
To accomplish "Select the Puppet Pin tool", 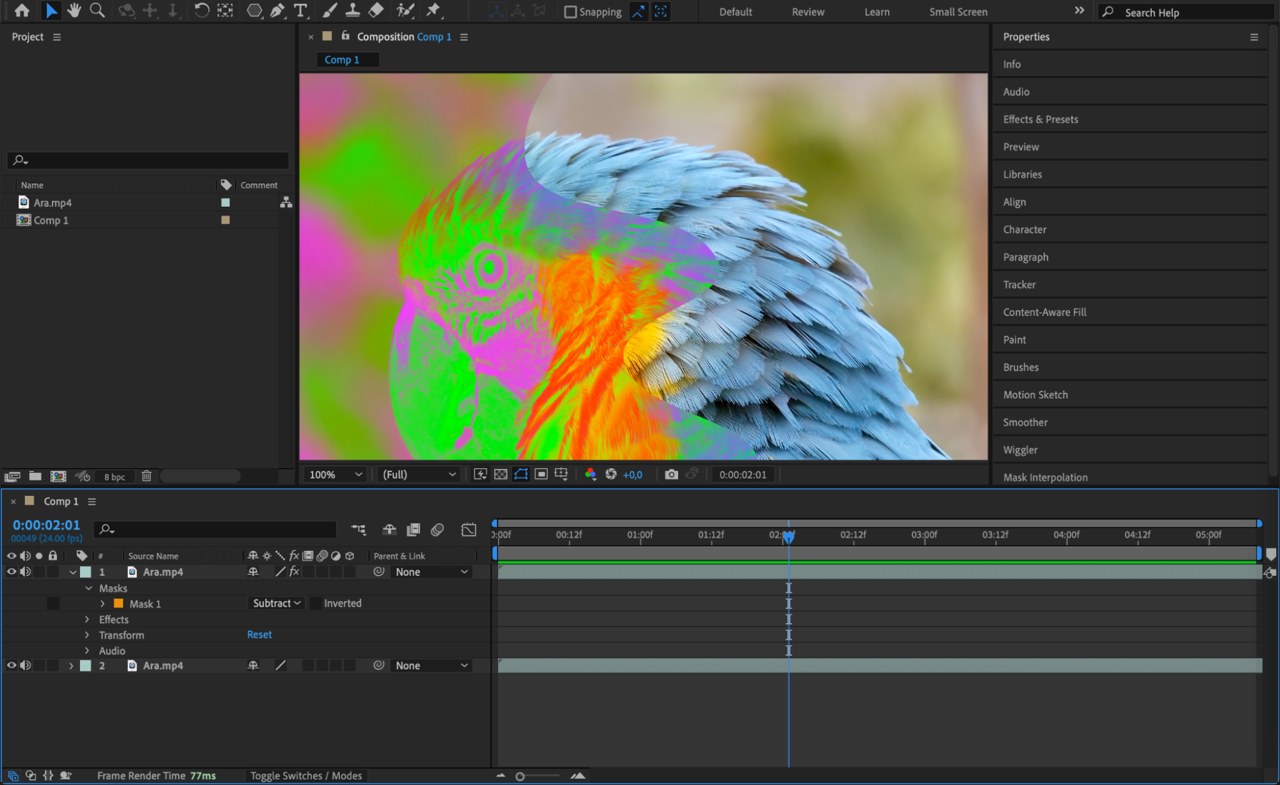I will tap(433, 10).
